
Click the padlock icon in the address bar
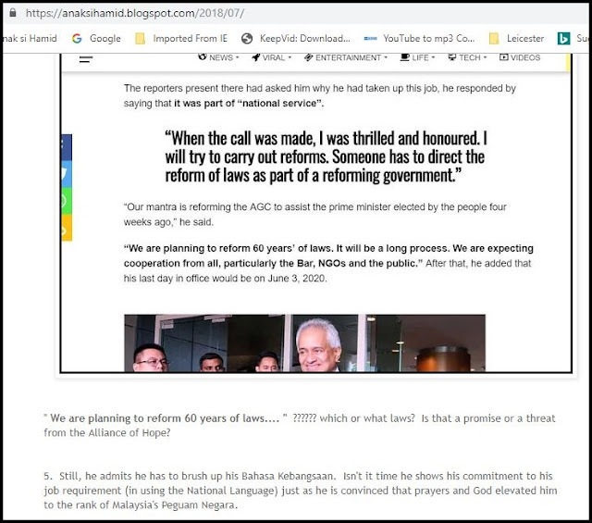13,13
